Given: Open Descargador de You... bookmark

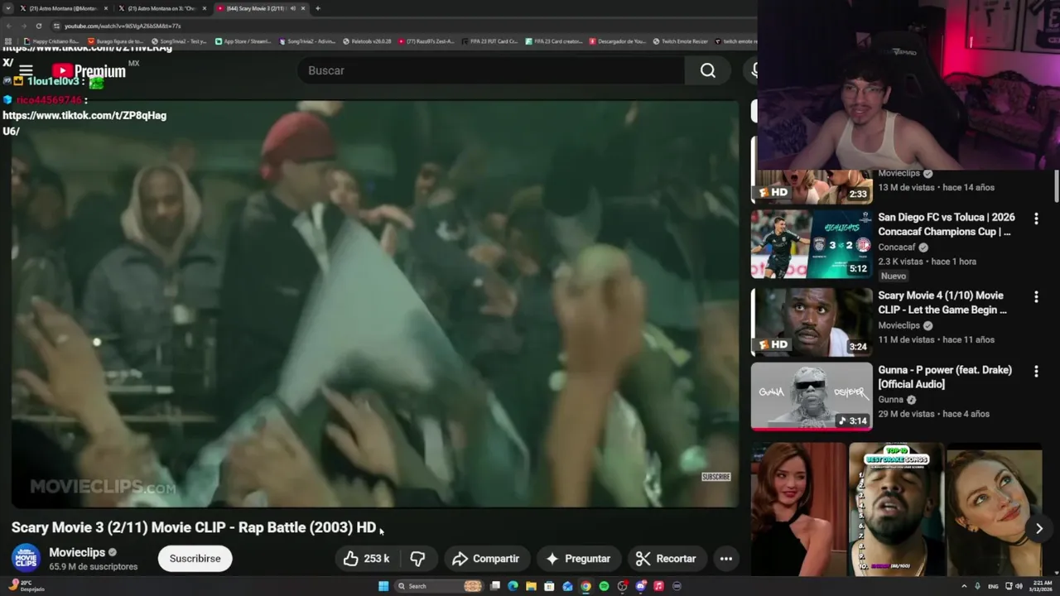Looking at the screenshot, I should (x=617, y=41).
